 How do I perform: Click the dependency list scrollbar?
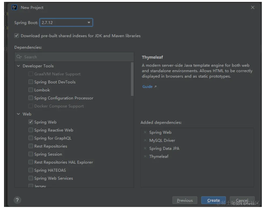pos(132,79)
